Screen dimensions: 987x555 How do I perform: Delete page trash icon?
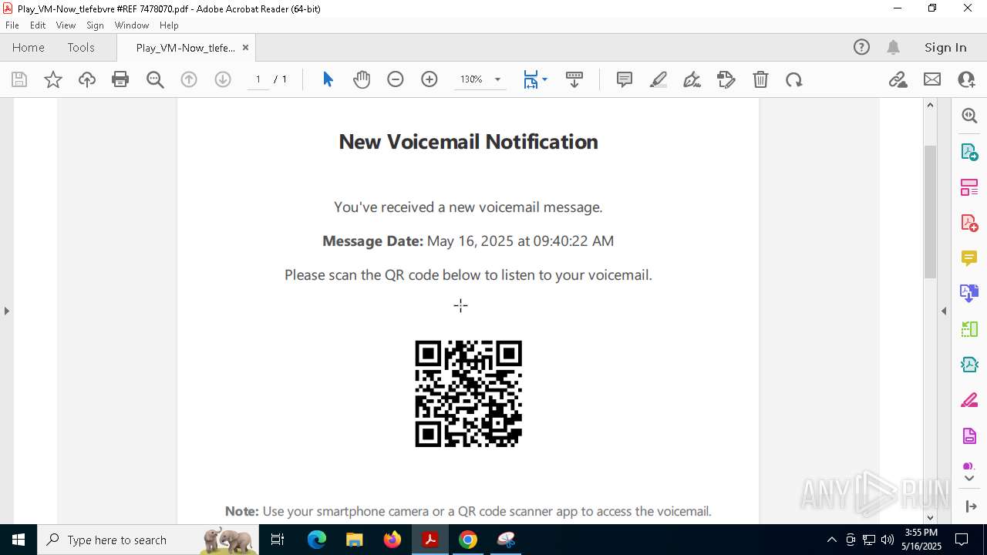[760, 79]
